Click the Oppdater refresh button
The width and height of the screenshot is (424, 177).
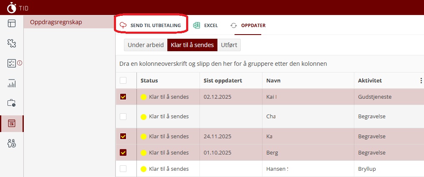coord(248,25)
